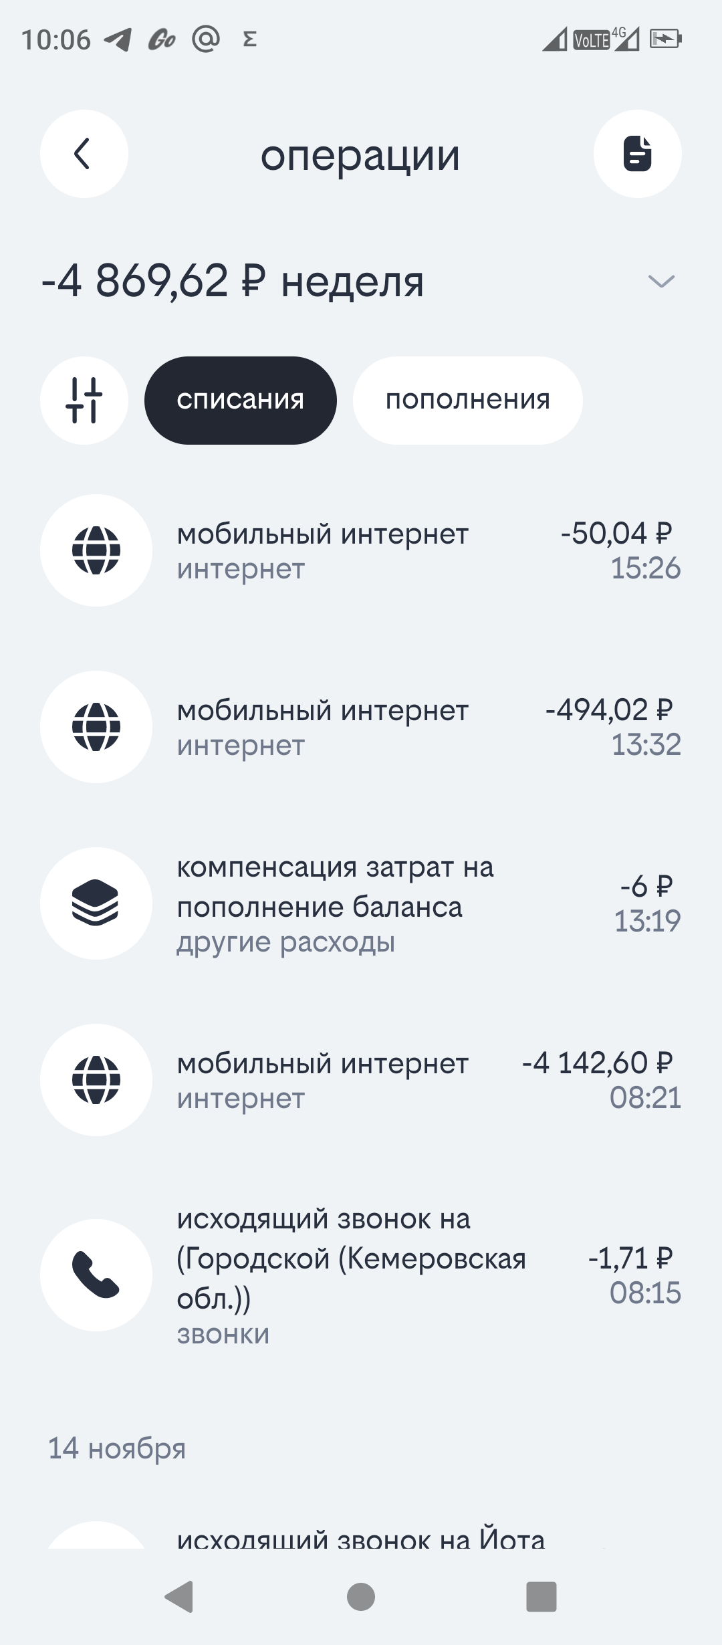Open period selector showing -4 869,62 ₽ неделя
Screen dimensions: 722x1645
point(233,281)
